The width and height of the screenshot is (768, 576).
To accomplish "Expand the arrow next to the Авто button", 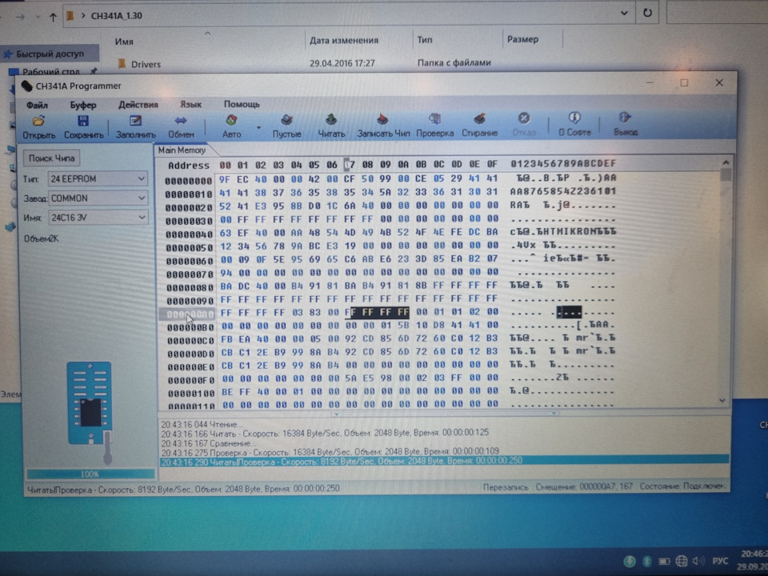I will point(258,128).
